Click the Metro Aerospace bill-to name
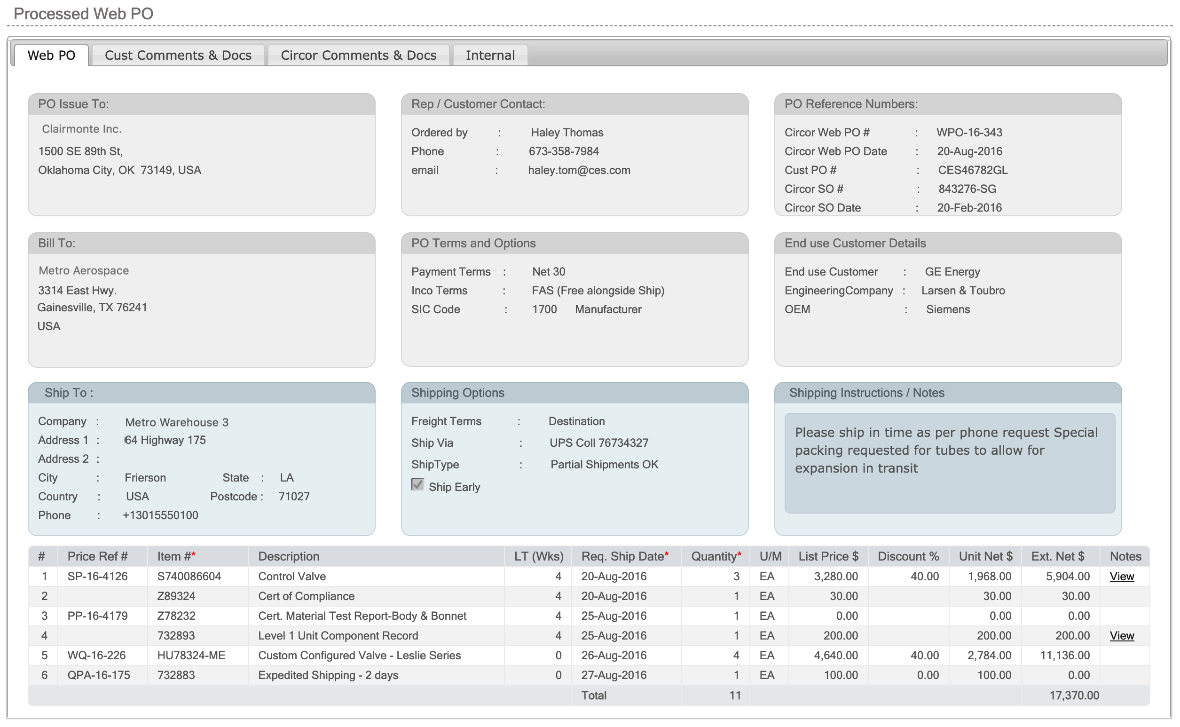This screenshot has width=1180, height=727. (x=84, y=271)
